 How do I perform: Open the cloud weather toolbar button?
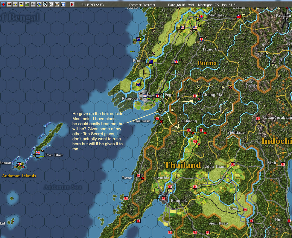pos(63,4)
